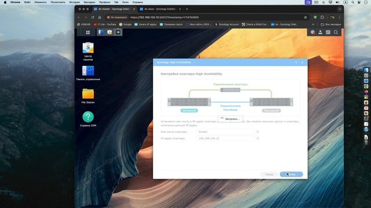This screenshot has height=208, width=371.
Task: Switch to the first blue taskbar app
Action: coord(101,32)
